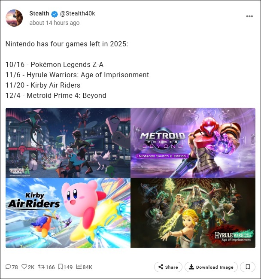Click the blue verified badge icon
This screenshot has width=261, height=279.
tap(55, 14)
